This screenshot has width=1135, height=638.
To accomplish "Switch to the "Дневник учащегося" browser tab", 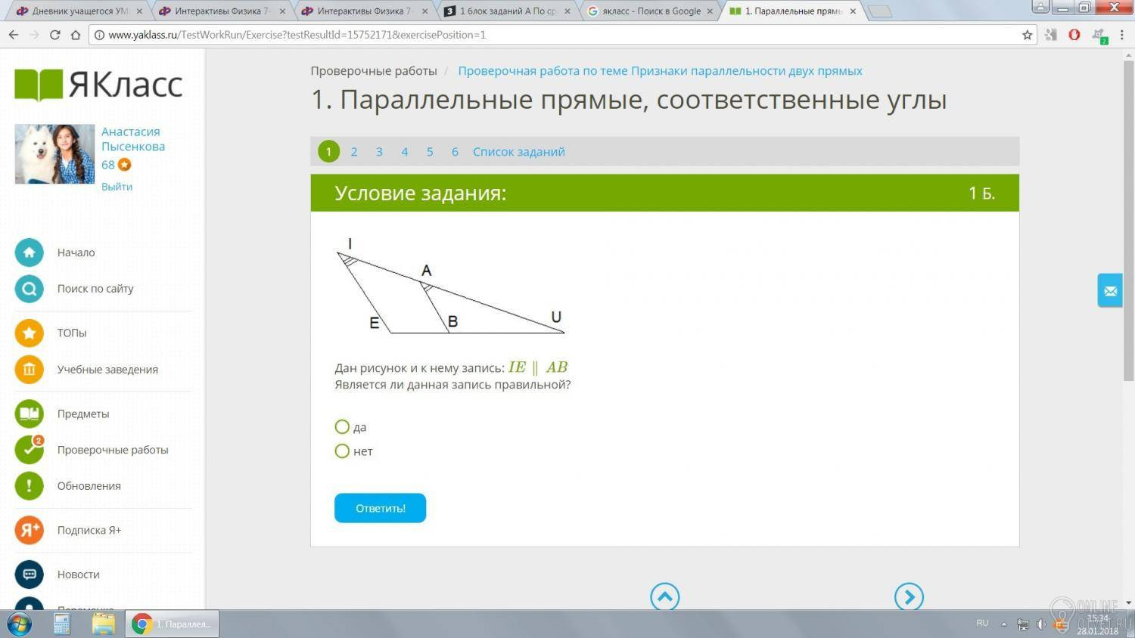I will [79, 11].
